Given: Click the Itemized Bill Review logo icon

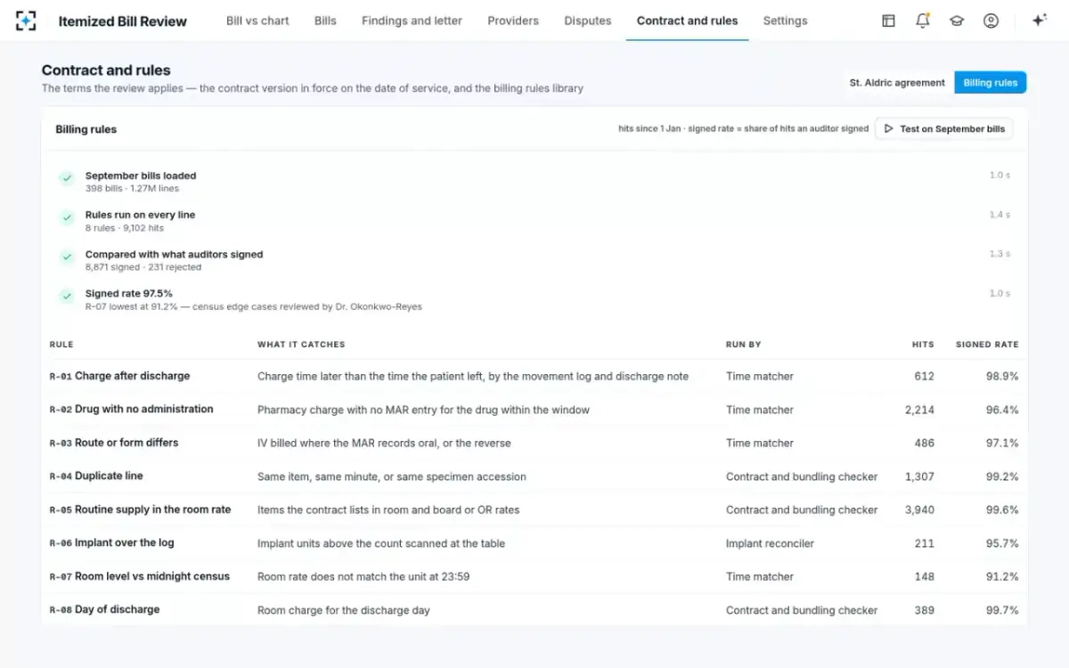Looking at the screenshot, I should point(26,20).
